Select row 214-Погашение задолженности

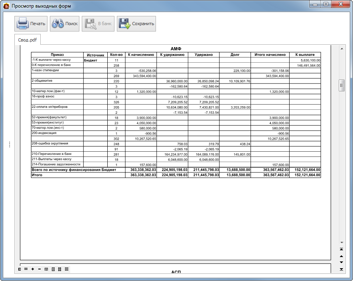(176, 164)
